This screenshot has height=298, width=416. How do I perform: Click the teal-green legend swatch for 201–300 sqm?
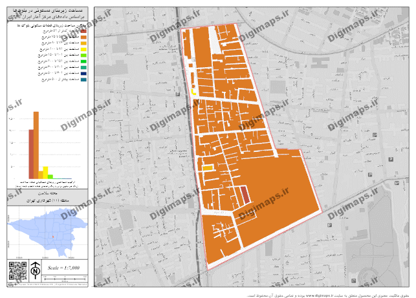83,68
